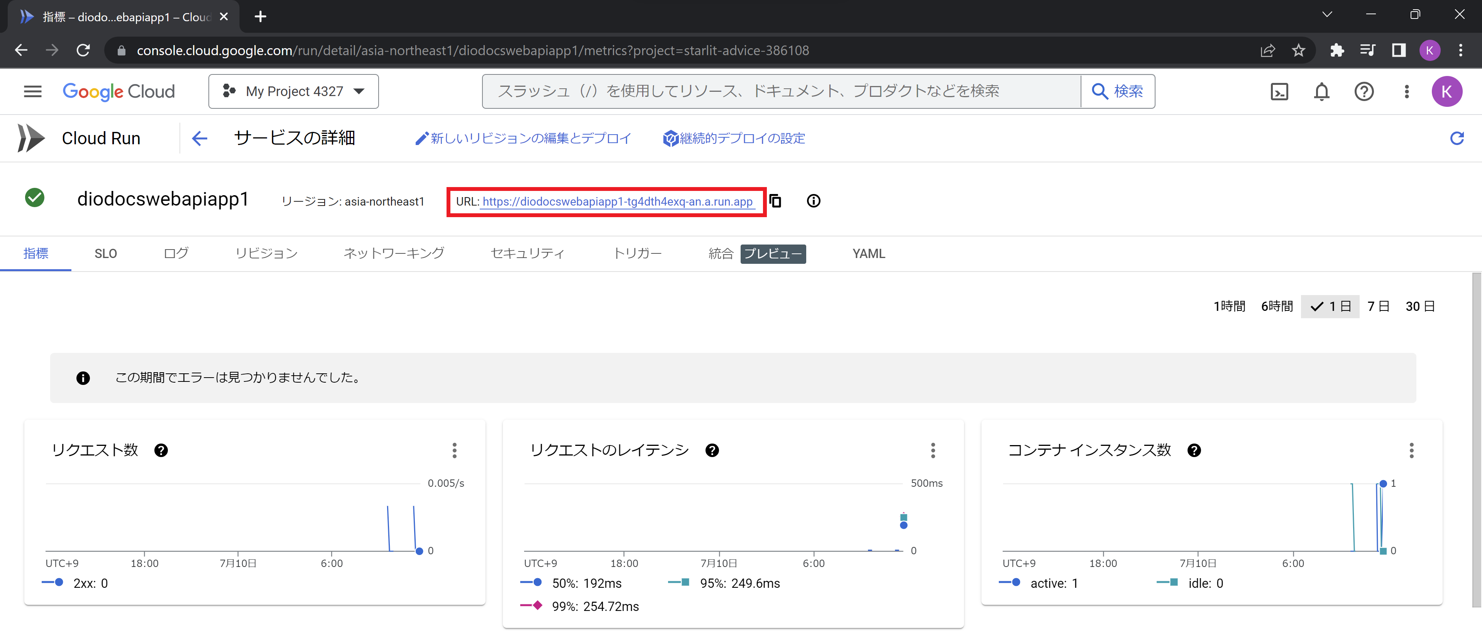Open the diodocswebapiapp1 run.app URL link
The height and width of the screenshot is (631, 1482).
617,202
